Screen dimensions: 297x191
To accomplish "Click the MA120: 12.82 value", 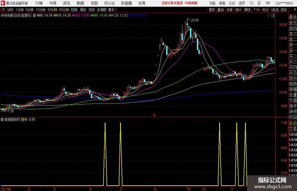I will 118,15.
